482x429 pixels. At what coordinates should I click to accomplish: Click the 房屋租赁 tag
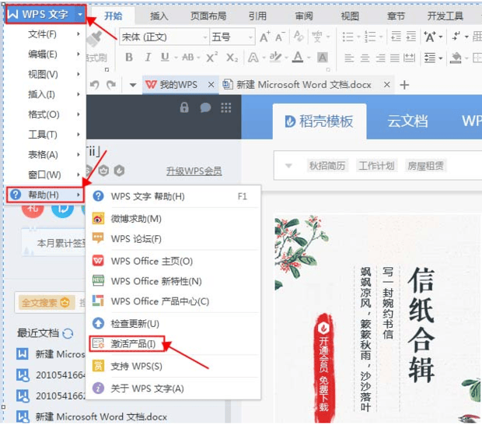pos(426,166)
